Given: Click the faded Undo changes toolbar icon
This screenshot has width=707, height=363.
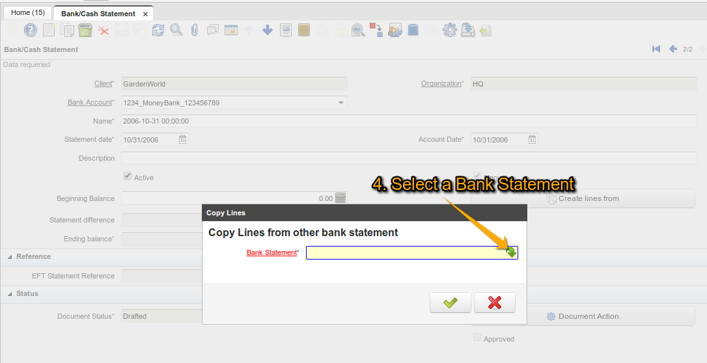Looking at the screenshot, I should (12, 30).
